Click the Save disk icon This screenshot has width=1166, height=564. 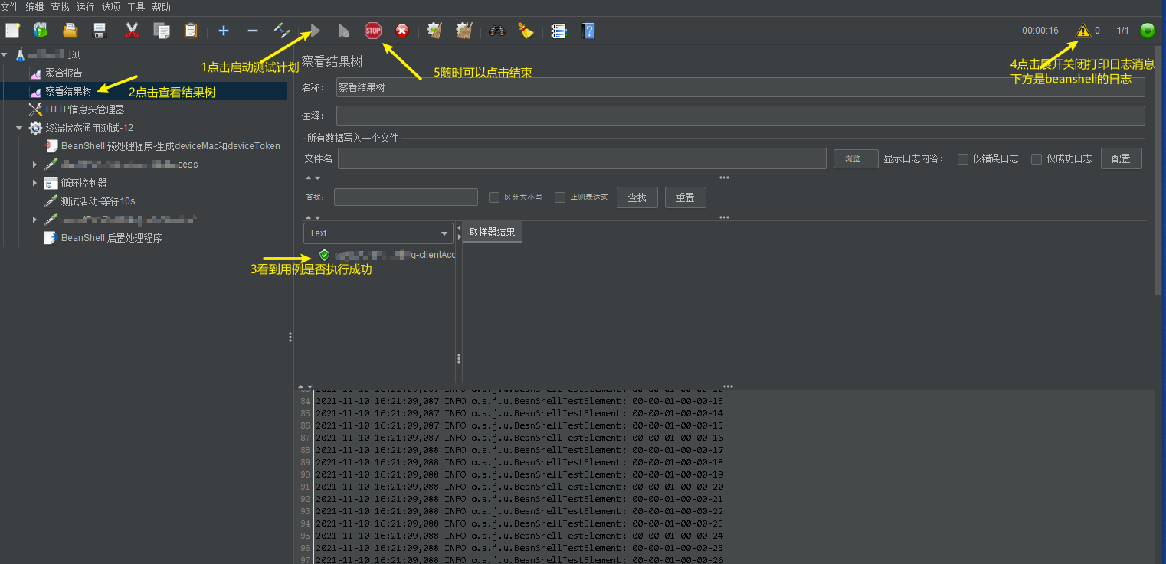pyautogui.click(x=100, y=31)
